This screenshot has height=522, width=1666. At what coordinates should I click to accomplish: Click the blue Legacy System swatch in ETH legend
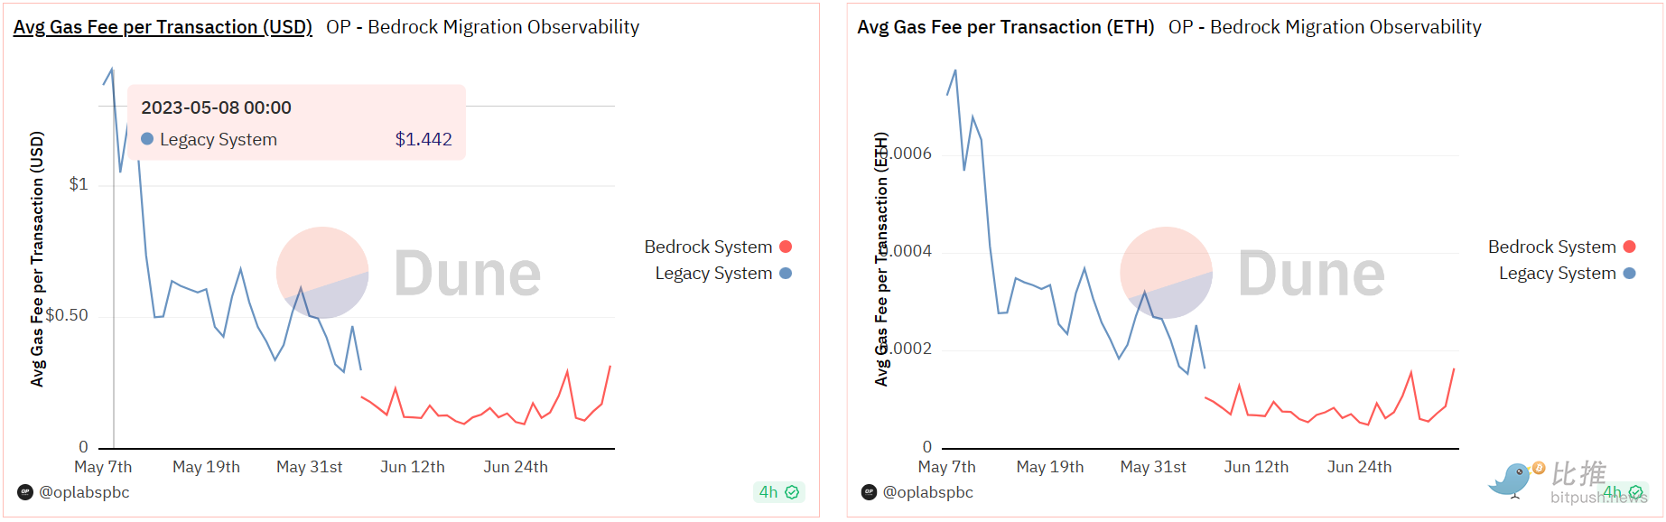1629,273
